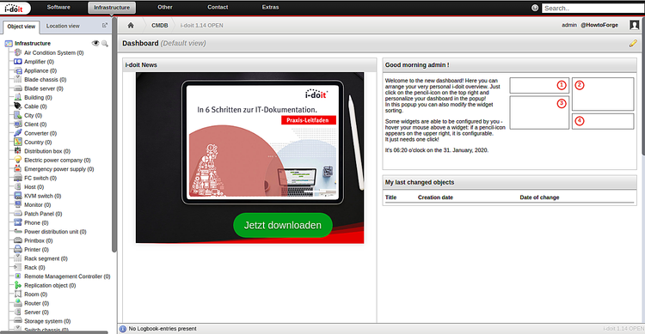The width and height of the screenshot is (645, 334).
Task: Click the KVM switch icon
Action: pos(18,196)
